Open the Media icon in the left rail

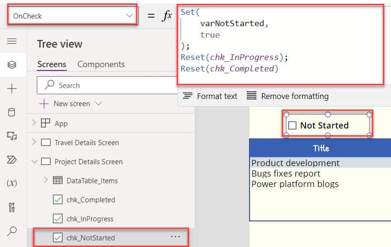click(12, 136)
